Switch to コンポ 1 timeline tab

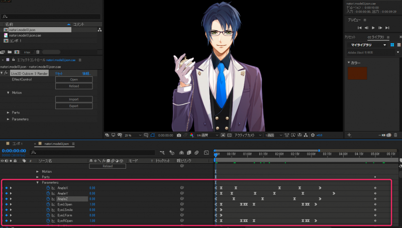18,144
